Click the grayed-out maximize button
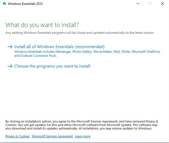The image size is (169, 143). 150,4
